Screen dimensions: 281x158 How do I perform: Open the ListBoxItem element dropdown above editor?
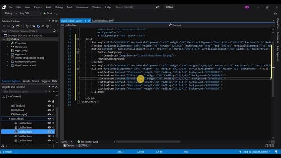click(x=114, y=25)
